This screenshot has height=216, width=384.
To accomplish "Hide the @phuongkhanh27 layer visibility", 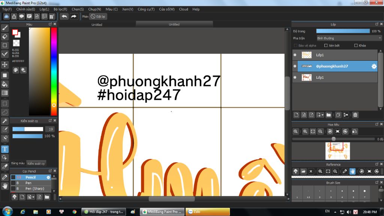I will 295,66.
